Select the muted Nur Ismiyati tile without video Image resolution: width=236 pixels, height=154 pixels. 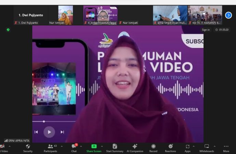(135, 15)
